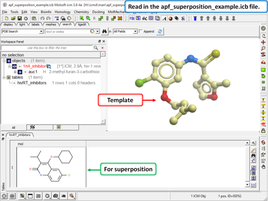Enable the Append checkbox
This screenshot has width=268, height=201.
141,31
